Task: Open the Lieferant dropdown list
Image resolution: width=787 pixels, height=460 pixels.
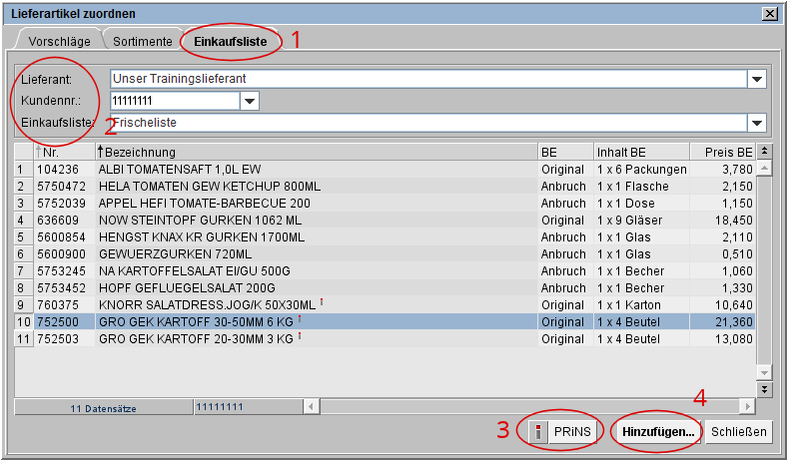Action: tap(757, 79)
